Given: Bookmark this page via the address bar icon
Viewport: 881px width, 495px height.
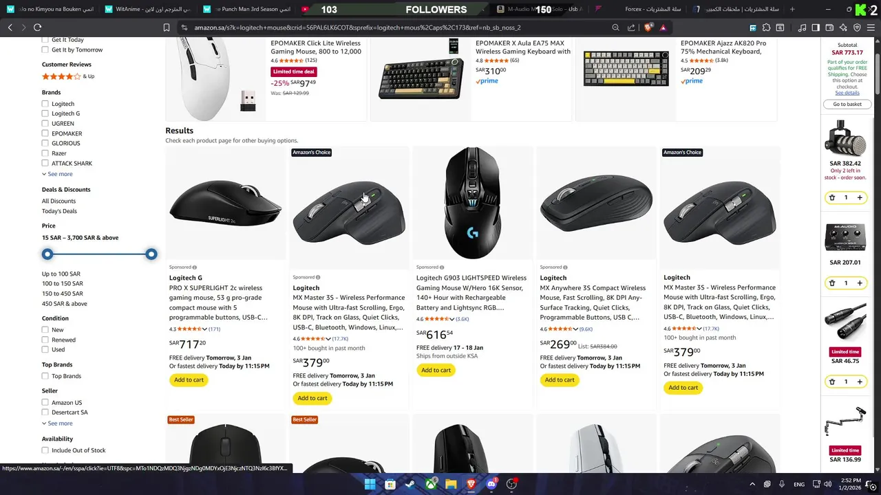Looking at the screenshot, I should (166, 27).
